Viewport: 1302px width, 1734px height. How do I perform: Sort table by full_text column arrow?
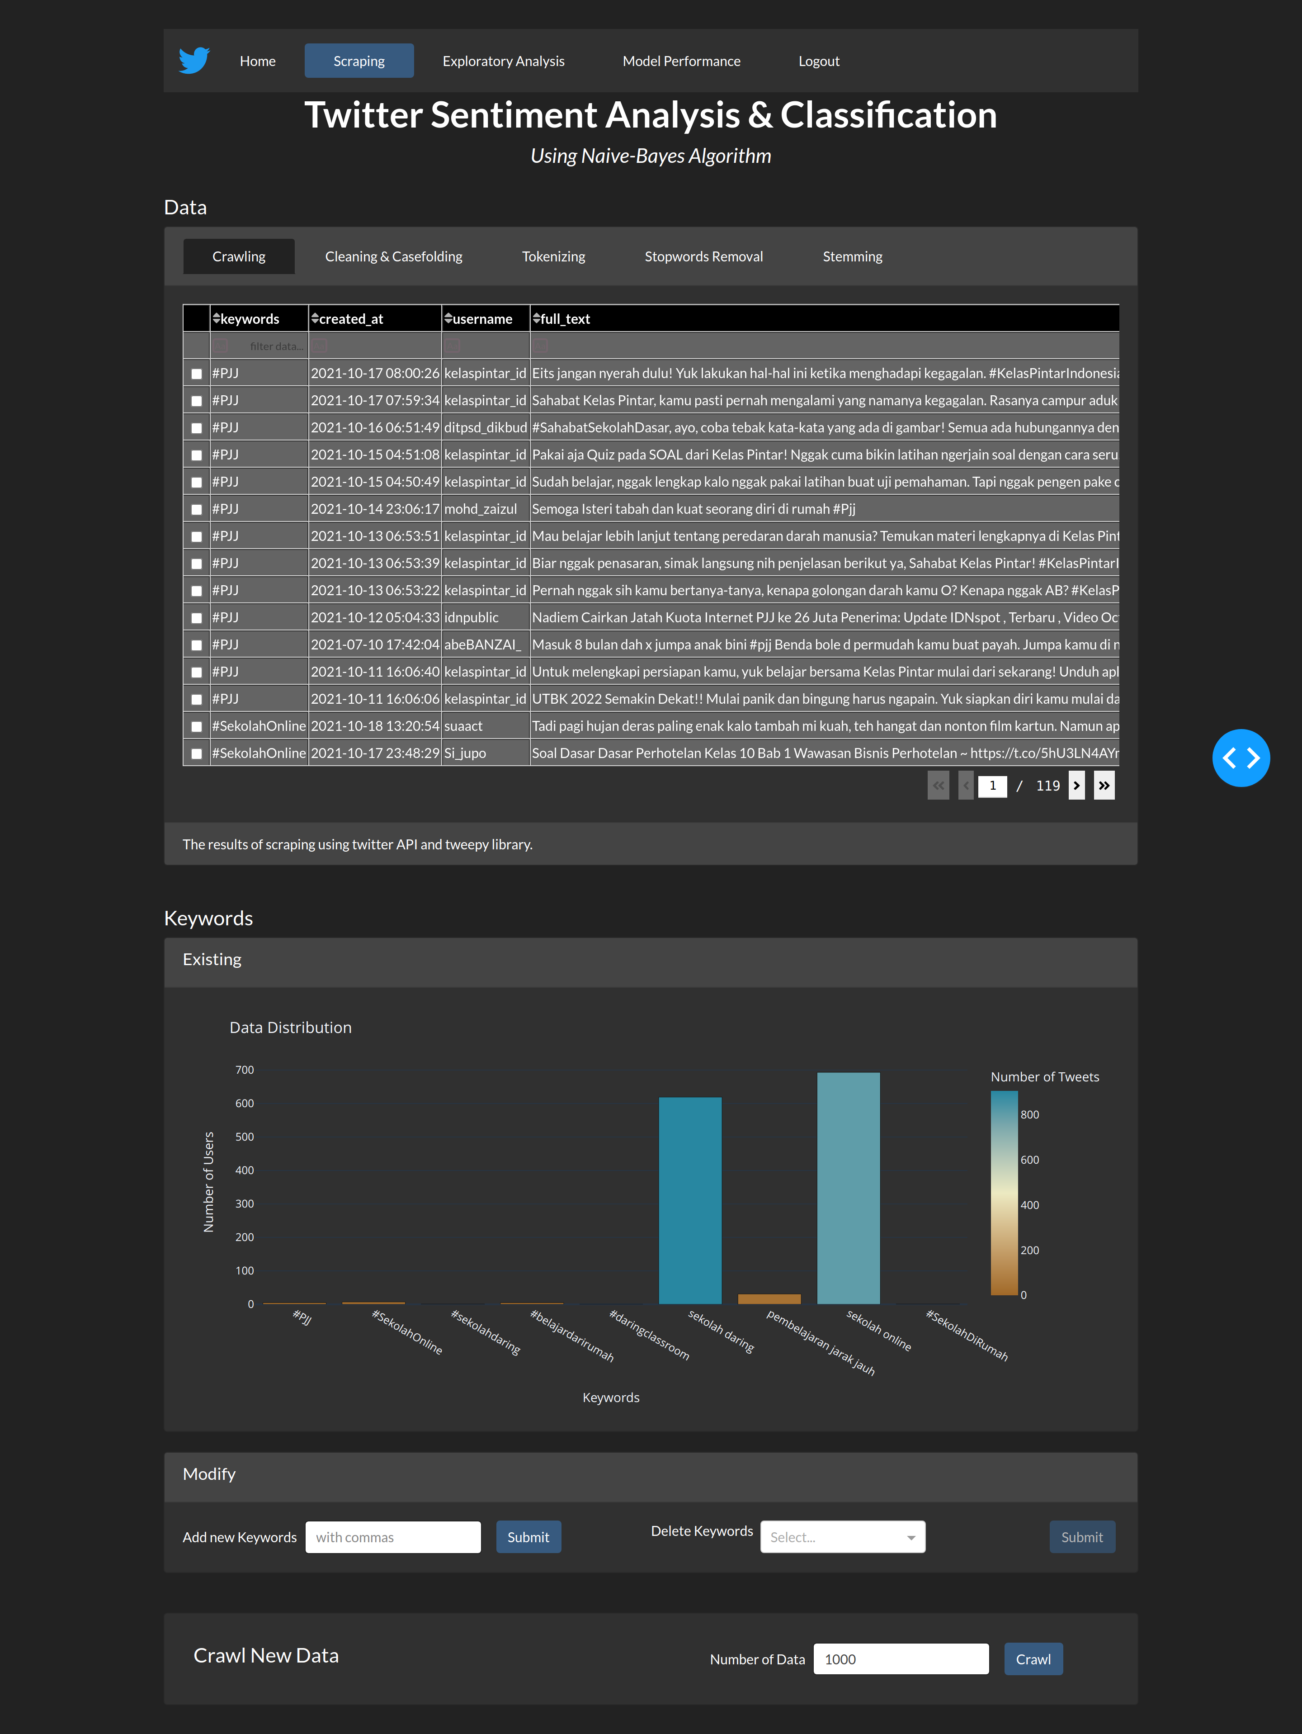tap(537, 318)
